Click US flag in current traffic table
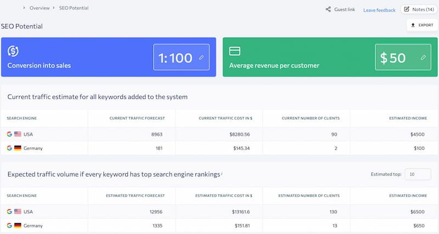This screenshot has width=439, height=234. pos(18,134)
